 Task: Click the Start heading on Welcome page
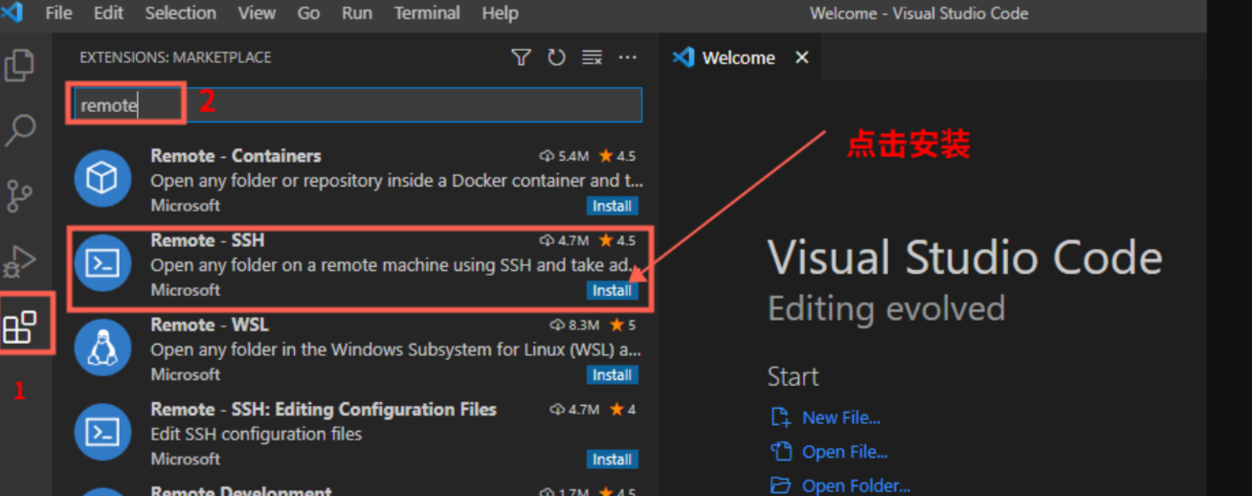coord(793,376)
